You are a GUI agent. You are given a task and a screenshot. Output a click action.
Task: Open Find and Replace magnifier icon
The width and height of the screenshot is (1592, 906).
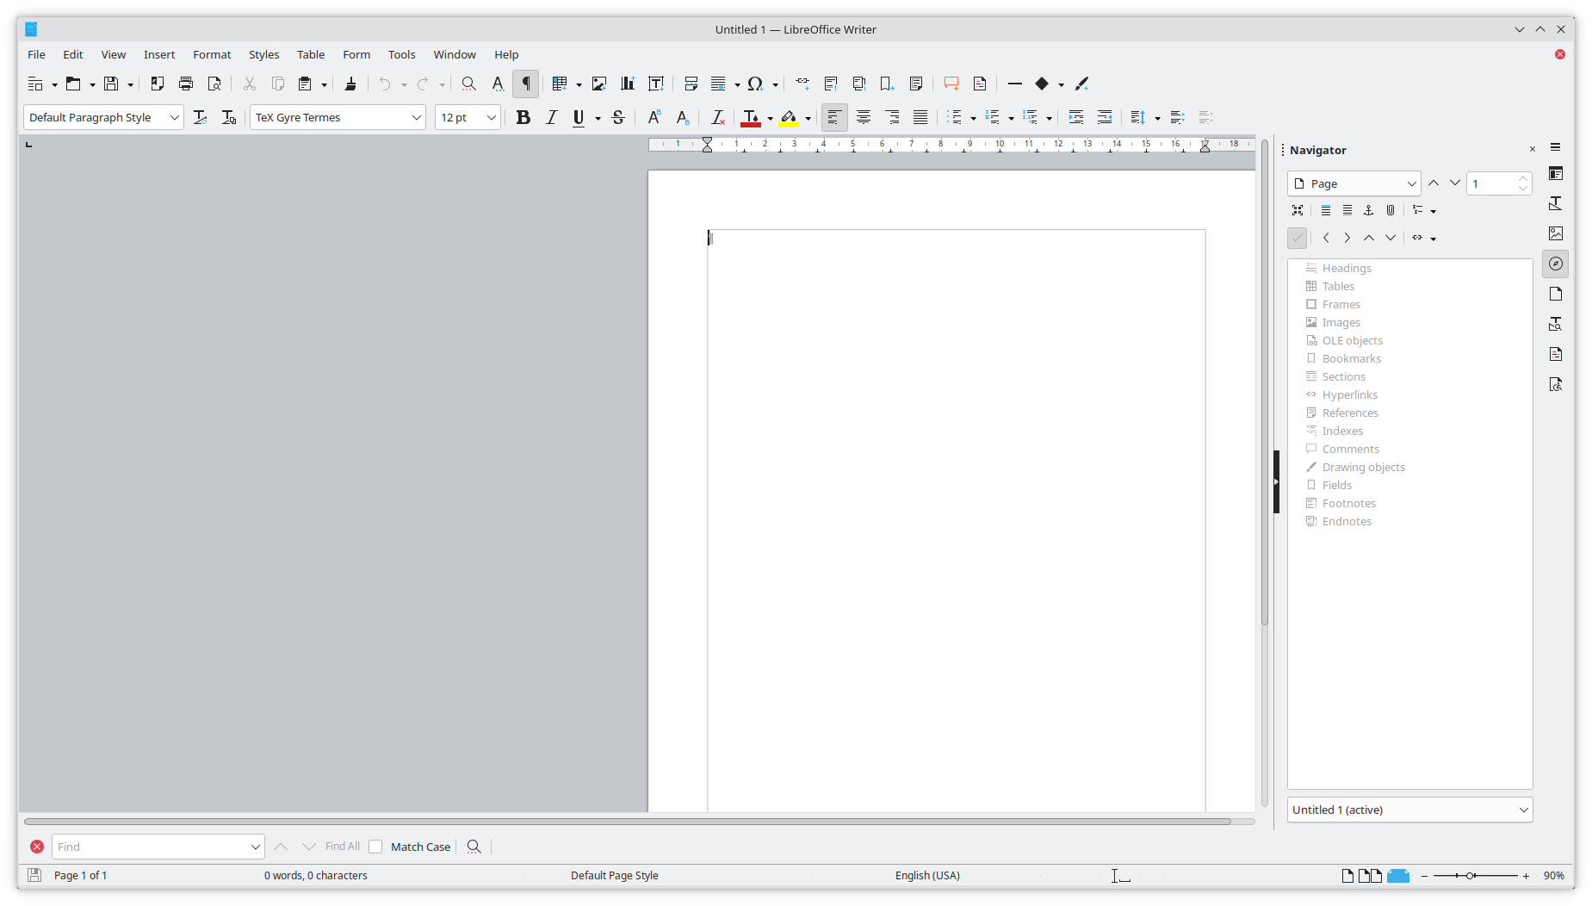(468, 84)
